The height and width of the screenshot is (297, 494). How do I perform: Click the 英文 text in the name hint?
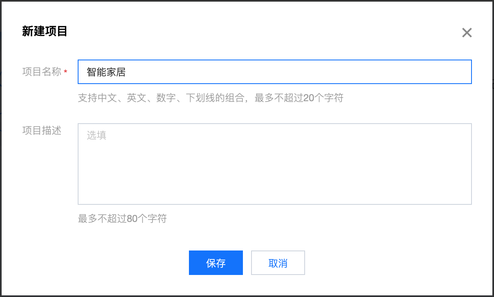(137, 98)
